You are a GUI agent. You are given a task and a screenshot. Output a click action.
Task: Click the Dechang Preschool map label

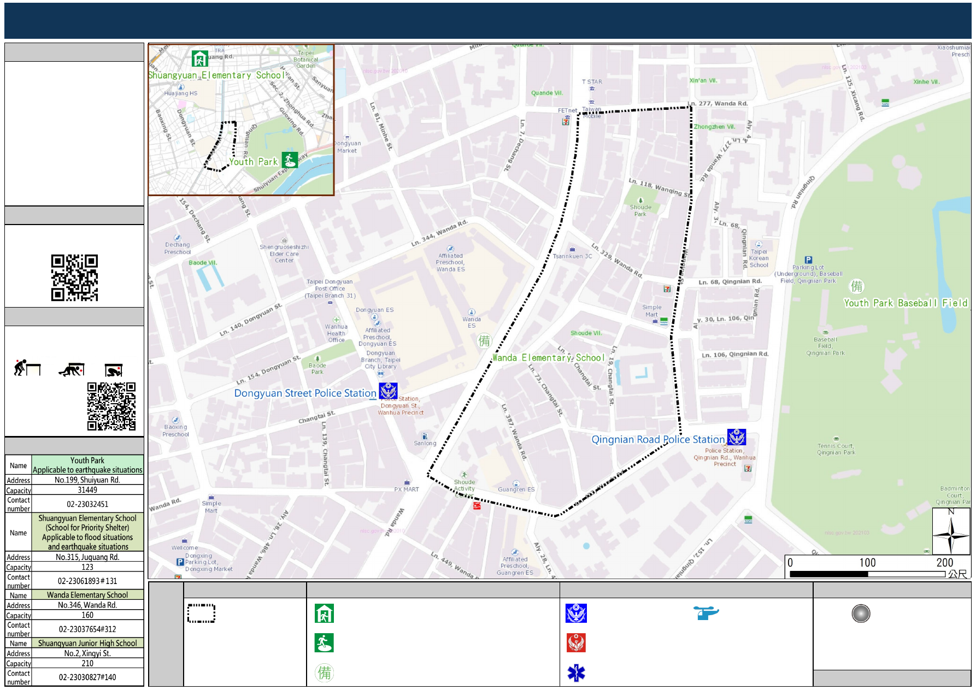(x=178, y=248)
